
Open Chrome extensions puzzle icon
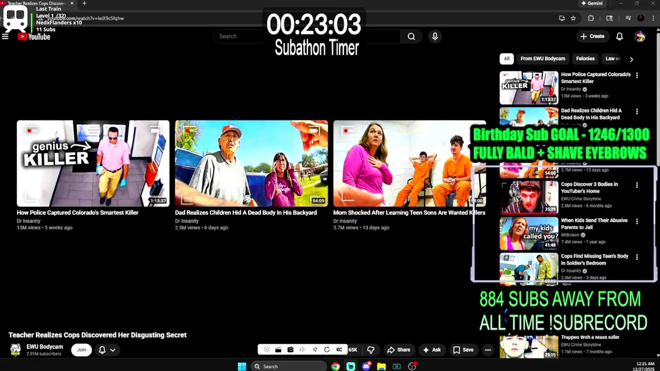(591, 18)
